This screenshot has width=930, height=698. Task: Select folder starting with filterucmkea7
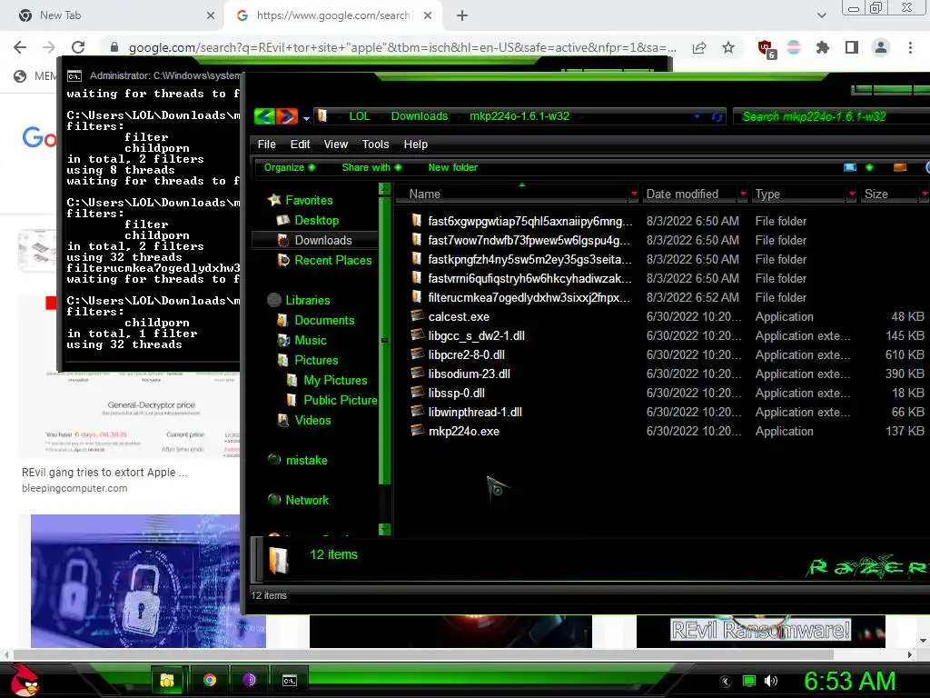[529, 298]
